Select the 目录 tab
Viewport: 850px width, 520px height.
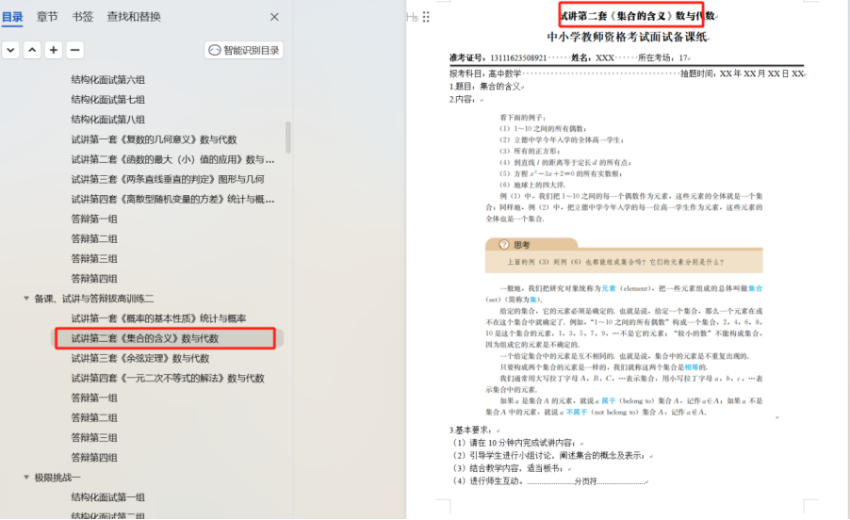coord(12,17)
